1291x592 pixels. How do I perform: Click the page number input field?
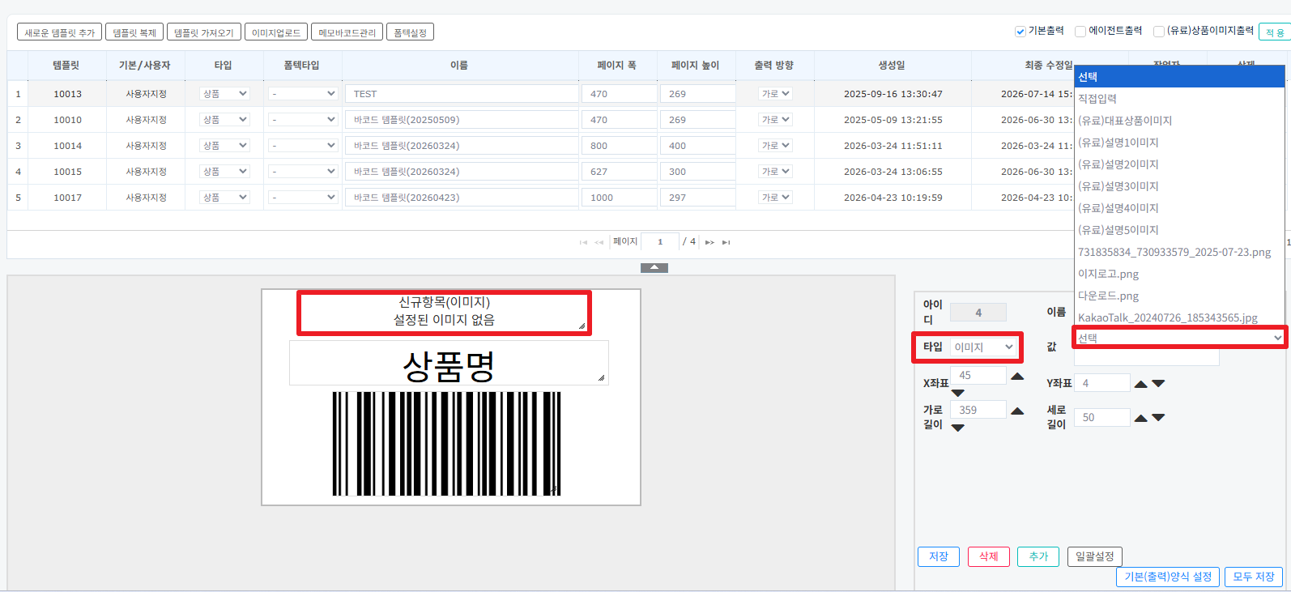660,241
